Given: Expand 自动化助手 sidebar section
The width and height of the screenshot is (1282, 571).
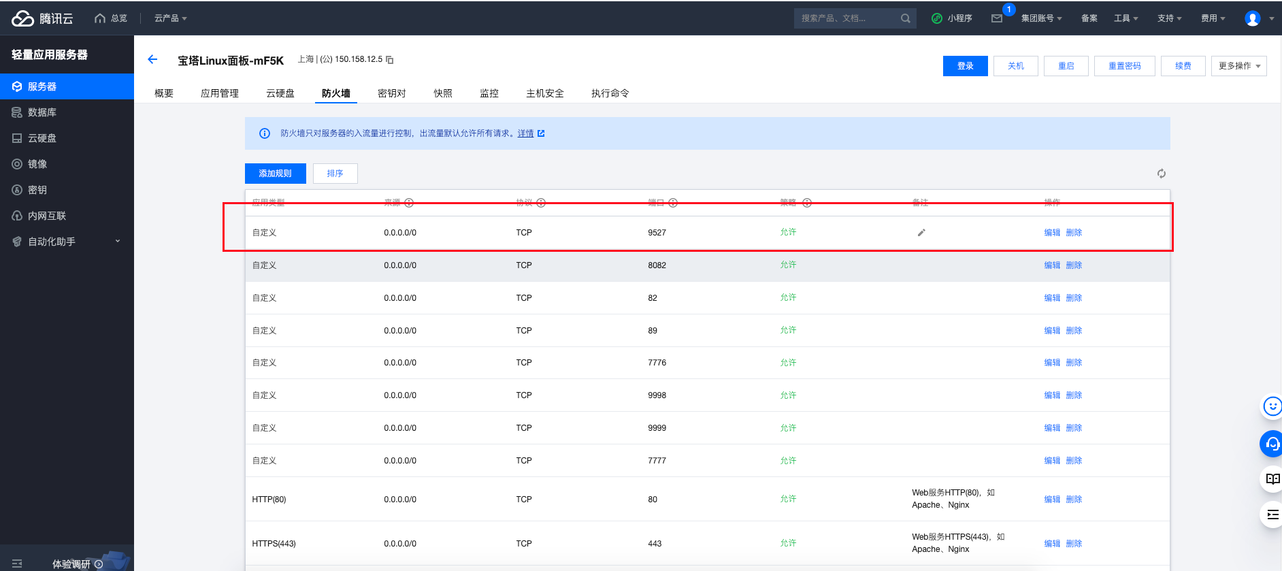Looking at the screenshot, I should click(x=67, y=242).
